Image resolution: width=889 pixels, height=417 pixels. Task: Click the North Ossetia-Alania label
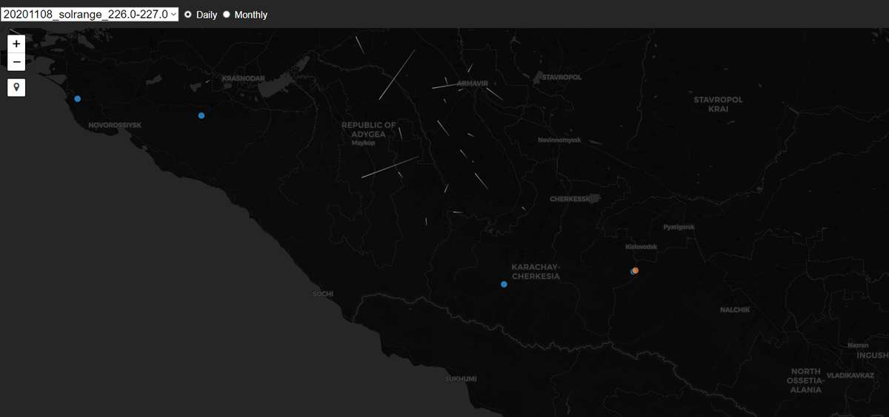tap(805, 380)
